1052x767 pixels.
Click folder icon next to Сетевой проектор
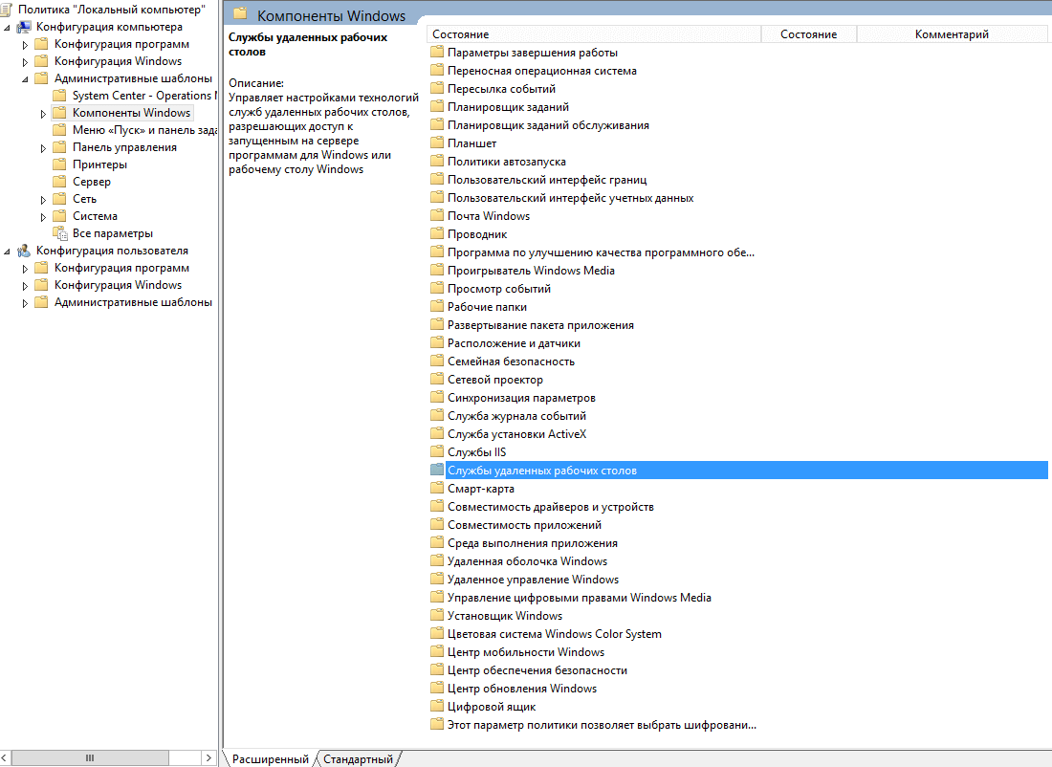coord(437,379)
